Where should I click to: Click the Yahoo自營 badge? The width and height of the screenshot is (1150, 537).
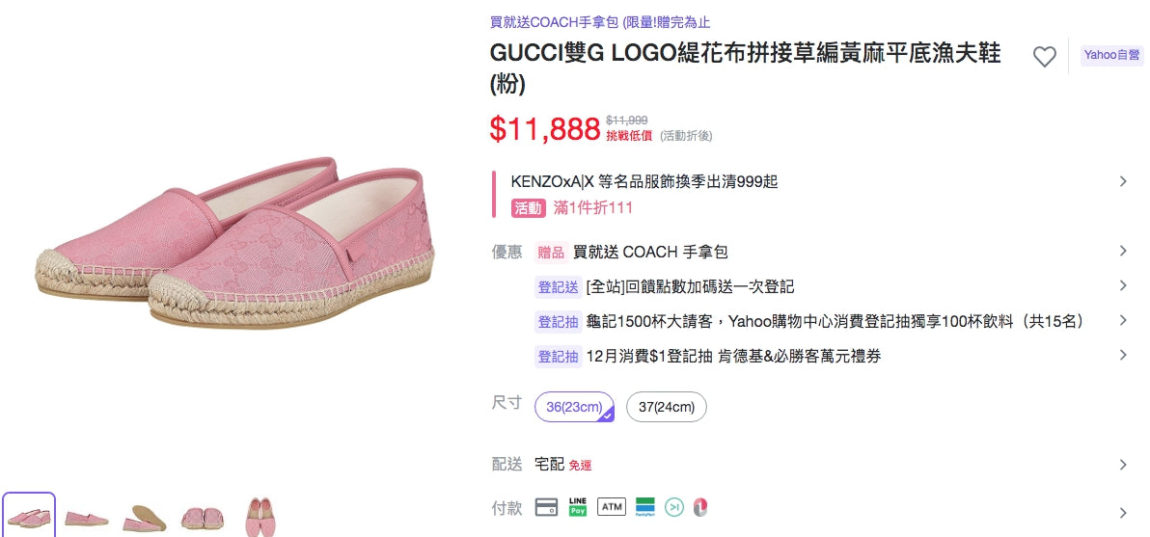1111,55
